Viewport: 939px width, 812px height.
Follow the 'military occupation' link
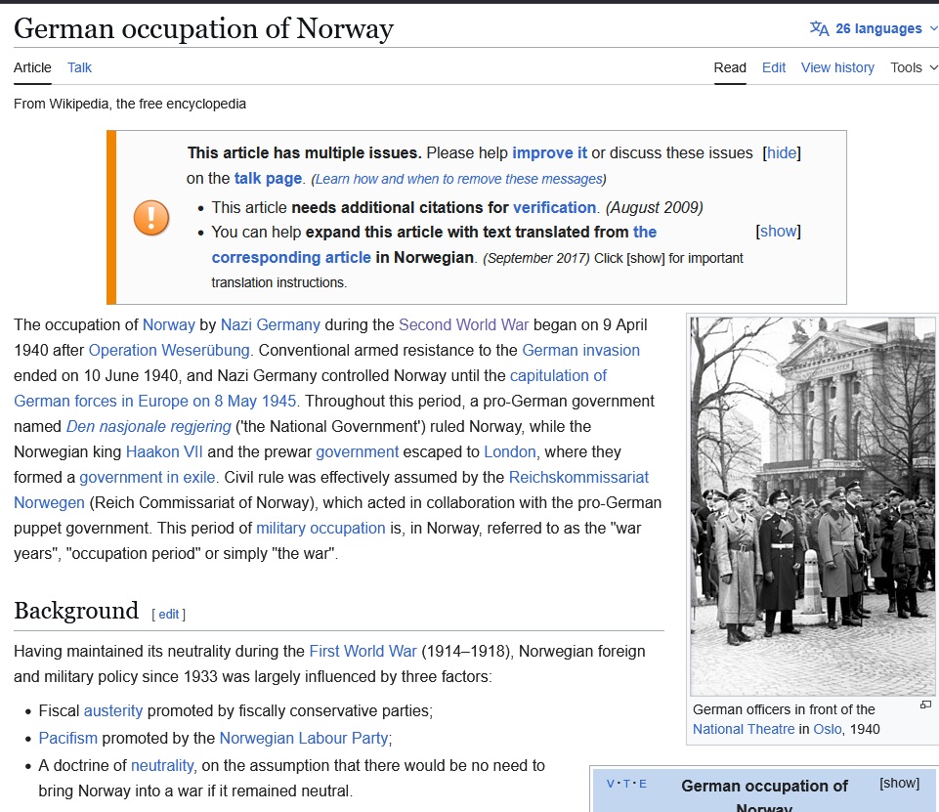320,529
